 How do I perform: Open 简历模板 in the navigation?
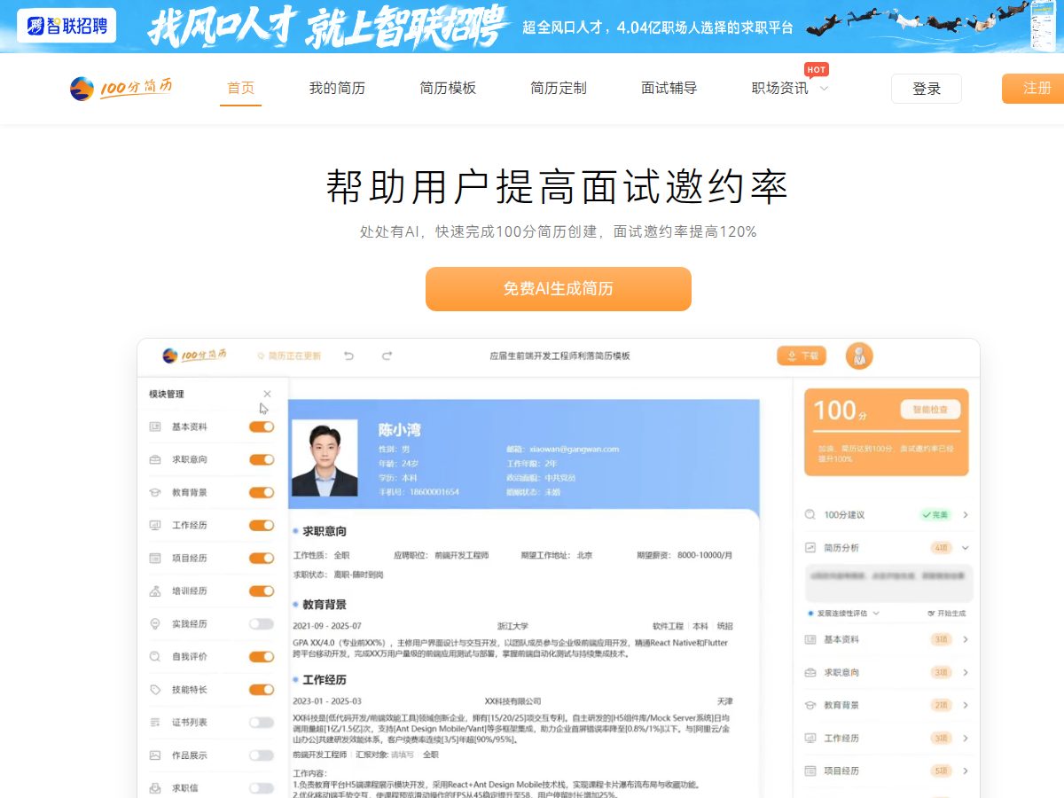tap(448, 88)
